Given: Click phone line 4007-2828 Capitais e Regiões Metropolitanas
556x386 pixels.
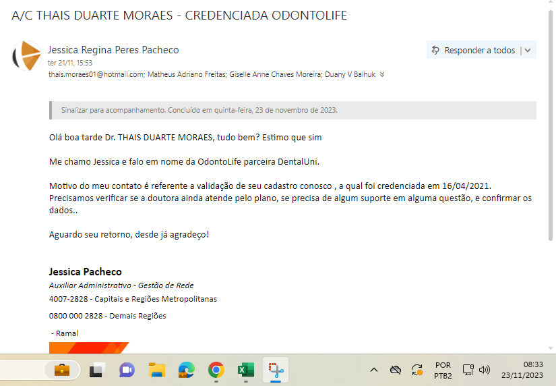Looking at the screenshot, I should tap(133, 299).
